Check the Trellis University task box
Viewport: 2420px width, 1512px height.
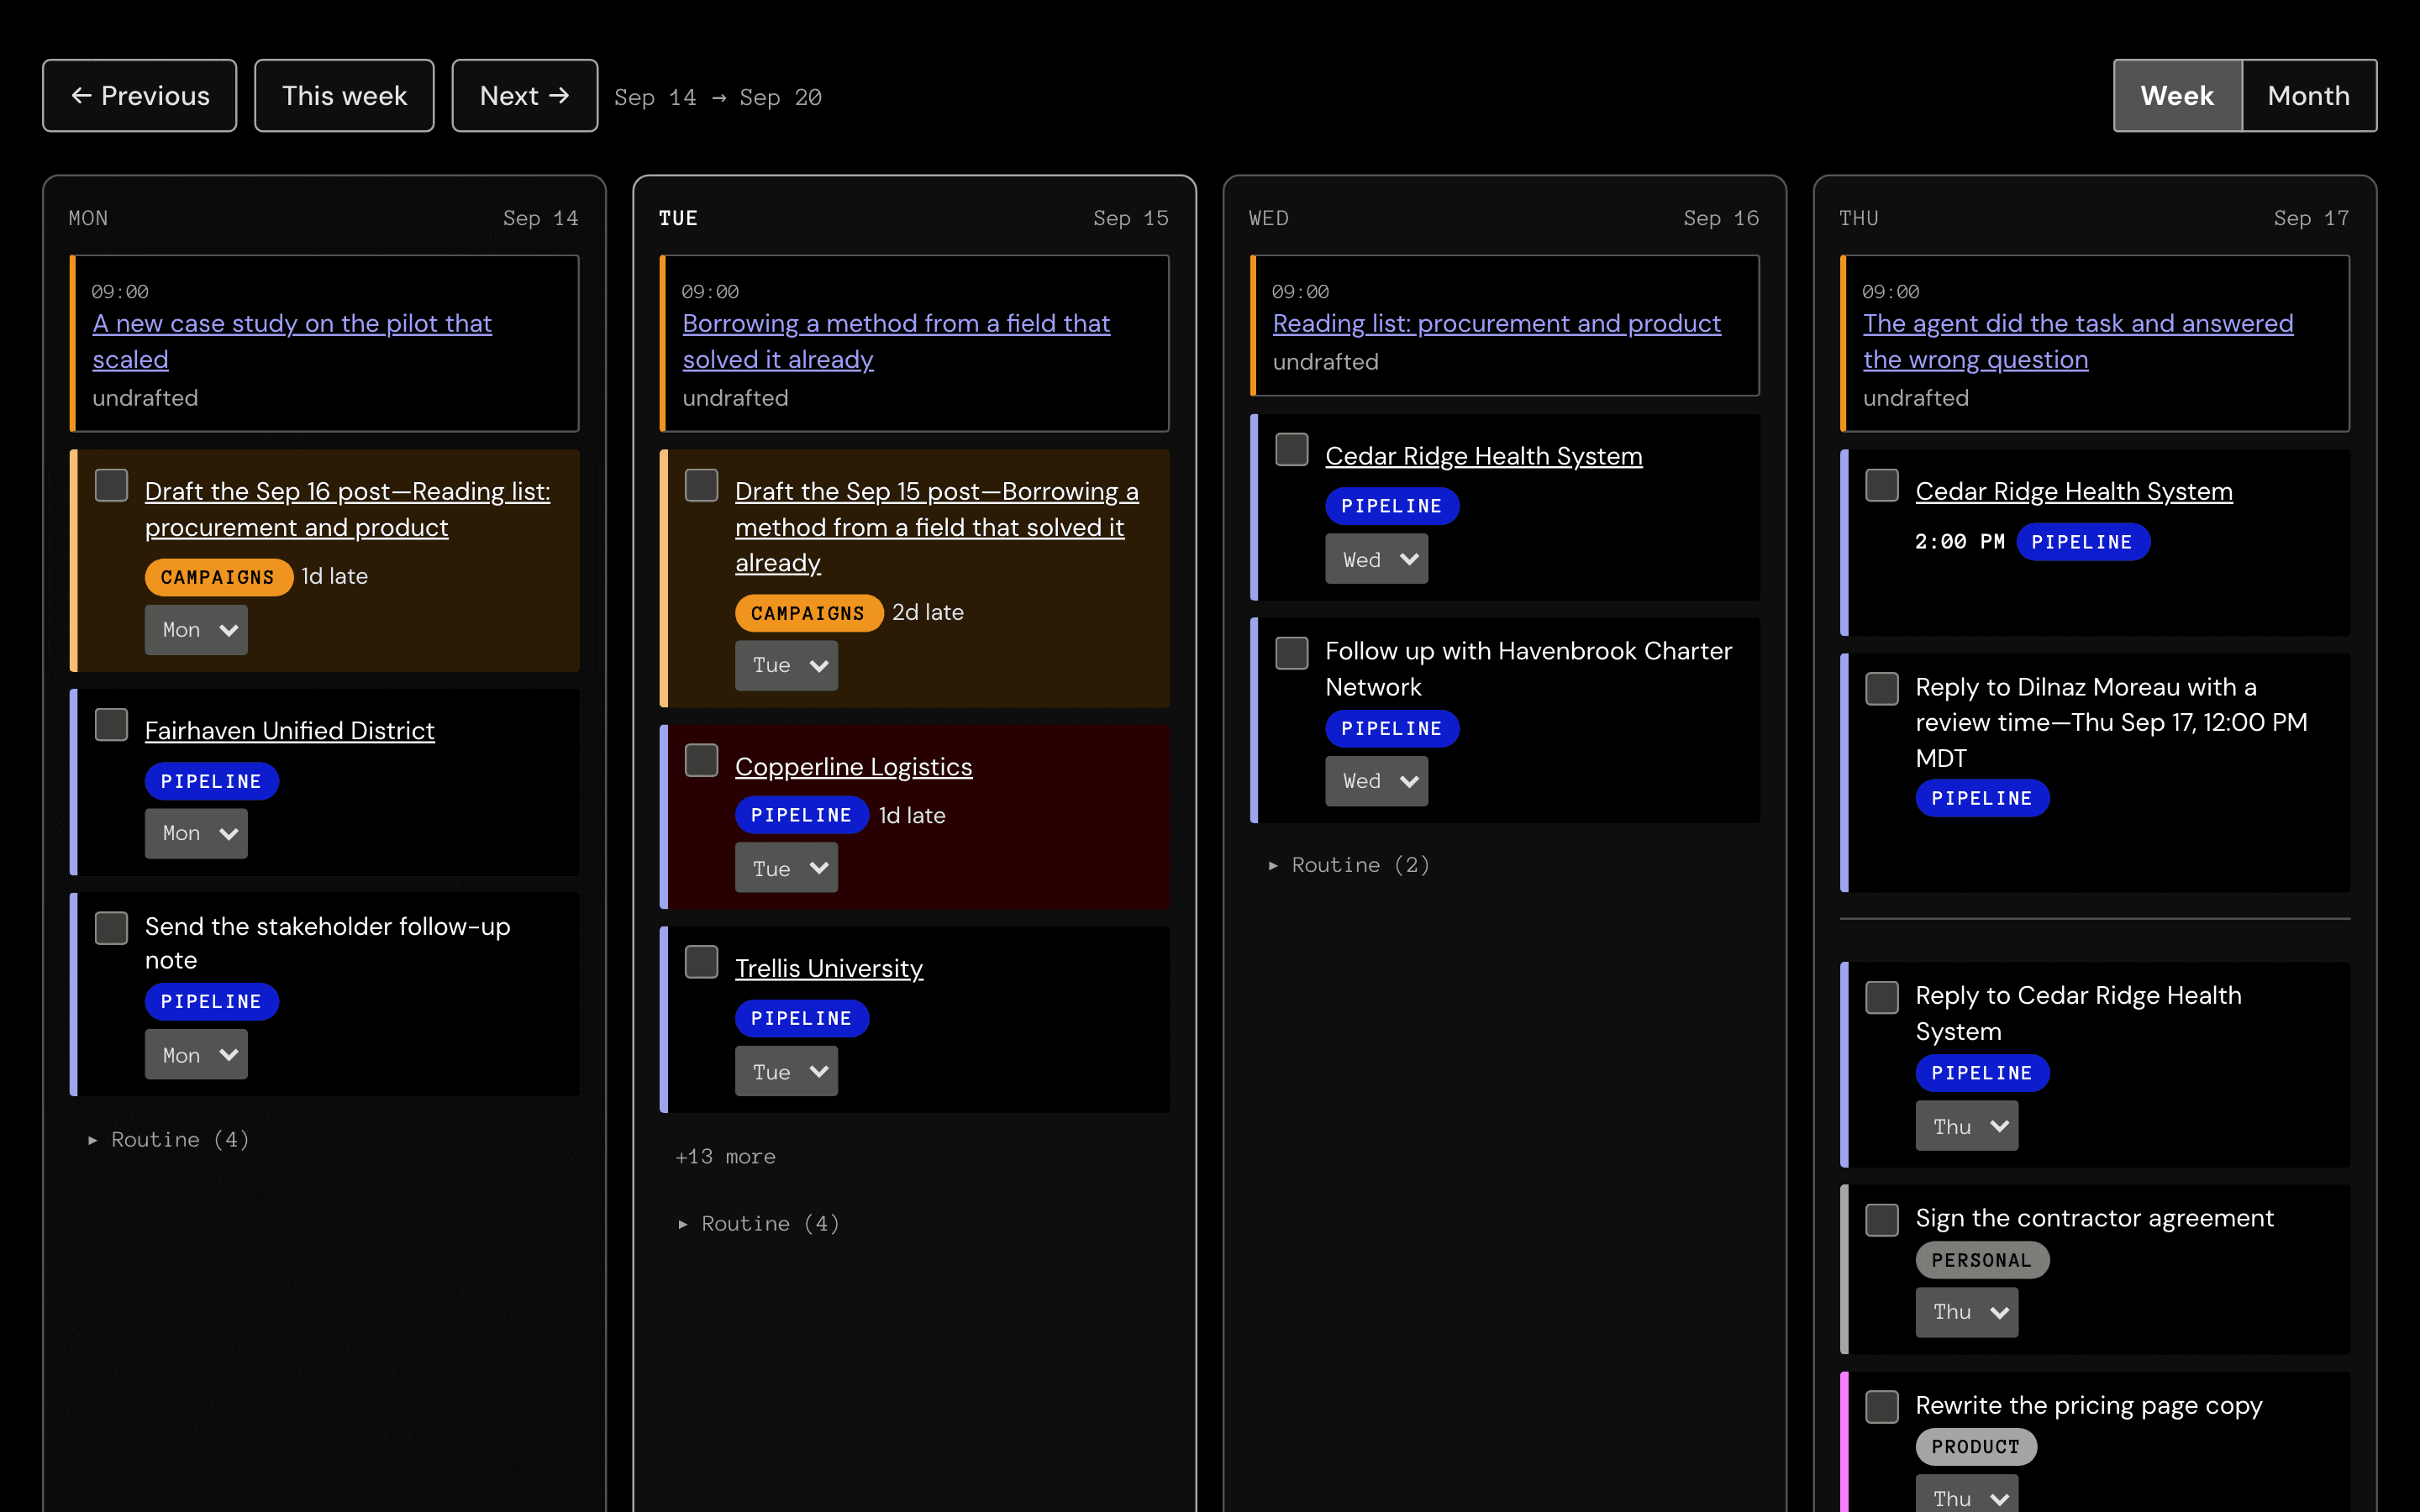tap(701, 962)
